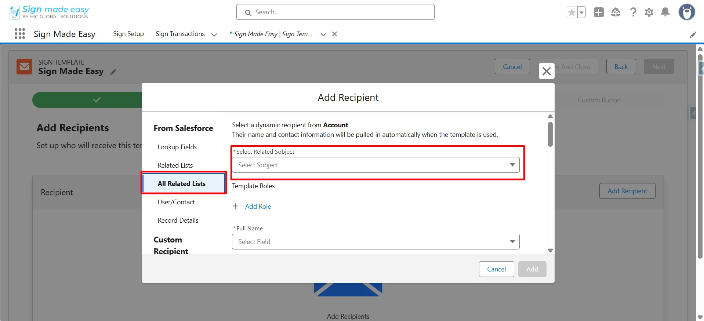Click the Template Roles label

point(253,186)
